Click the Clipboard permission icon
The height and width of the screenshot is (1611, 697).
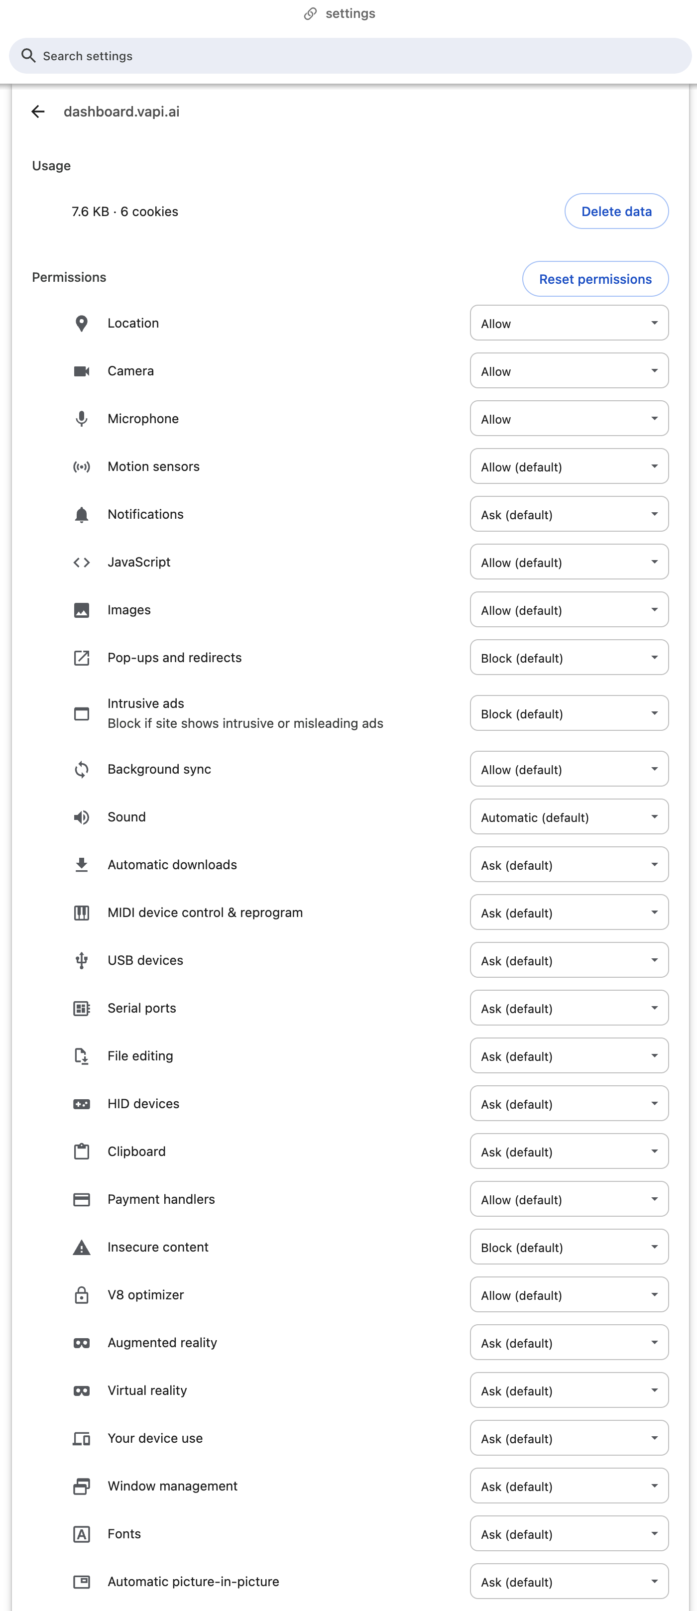(81, 1151)
